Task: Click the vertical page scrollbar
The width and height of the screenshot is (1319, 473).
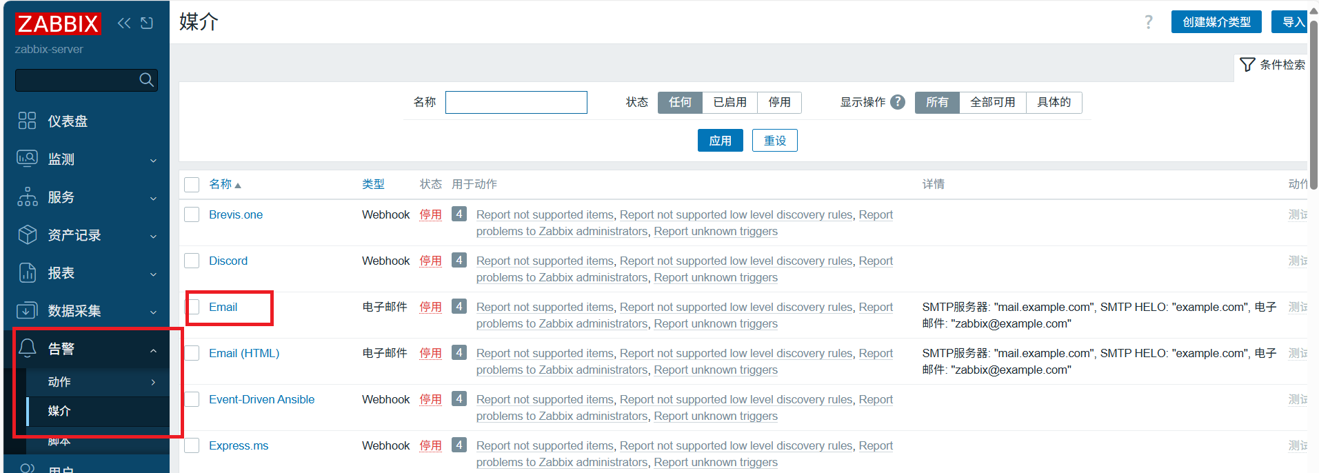Action: coord(1314,103)
